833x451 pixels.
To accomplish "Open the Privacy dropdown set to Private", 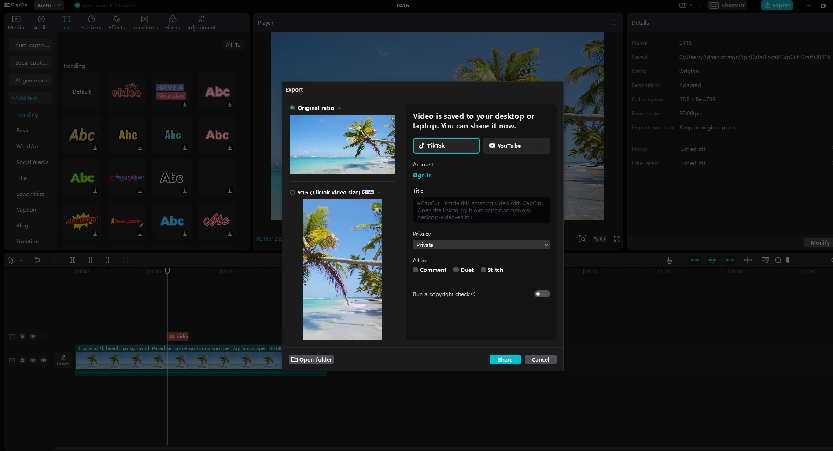I will [481, 245].
